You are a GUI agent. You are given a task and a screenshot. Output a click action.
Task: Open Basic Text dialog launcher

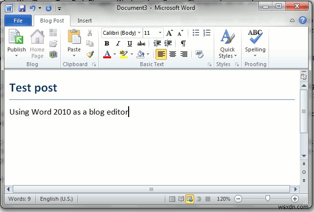(x=209, y=65)
